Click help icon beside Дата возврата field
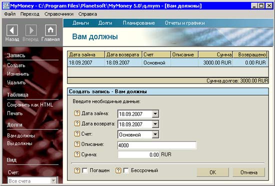The width and height of the screenshot is (275, 186). click(x=77, y=123)
